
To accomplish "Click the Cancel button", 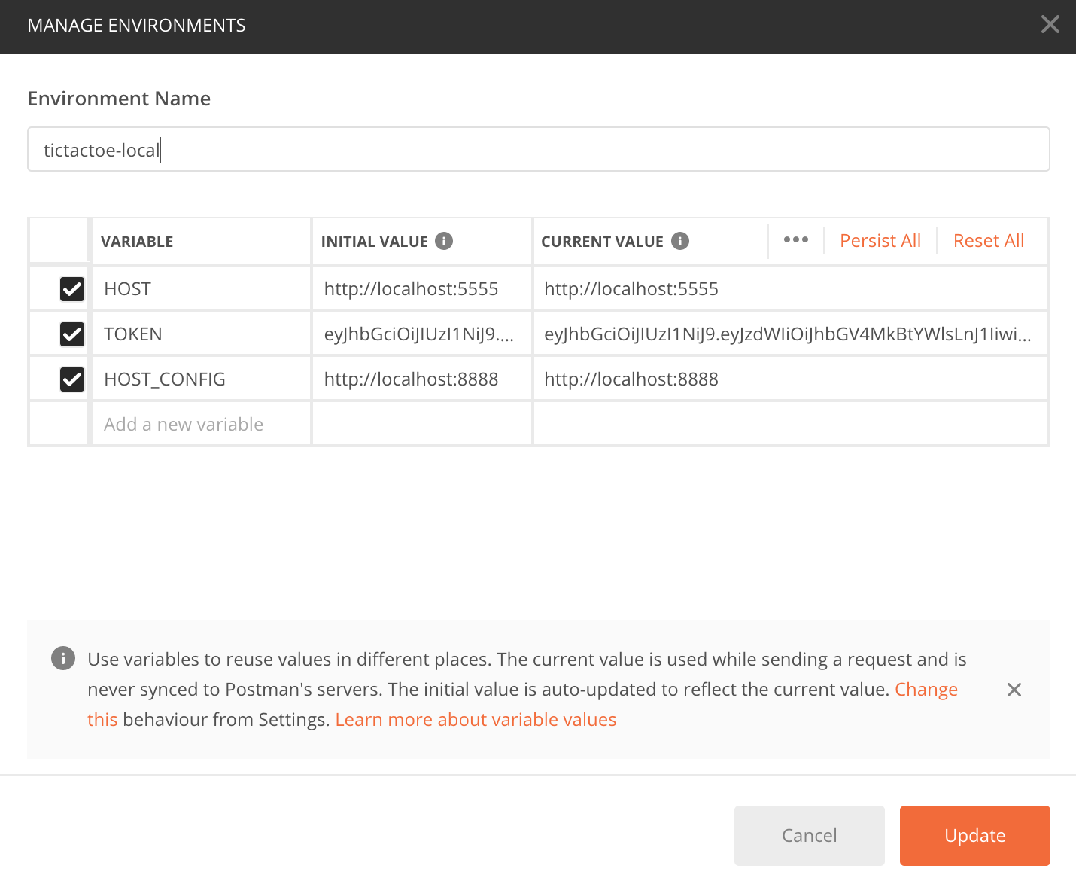I will [x=809, y=836].
